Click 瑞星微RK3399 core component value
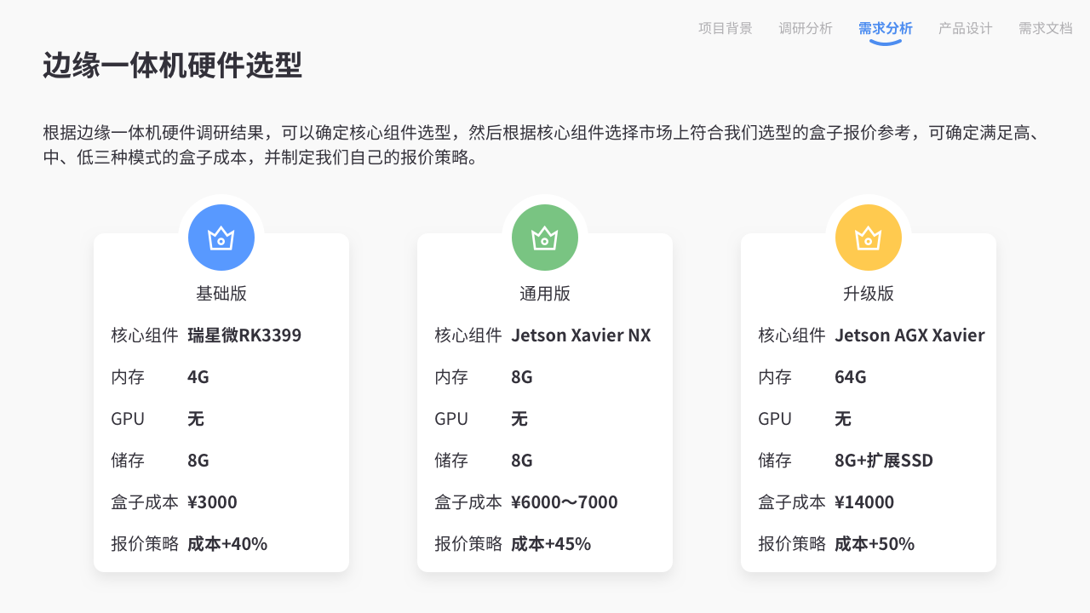 (244, 335)
